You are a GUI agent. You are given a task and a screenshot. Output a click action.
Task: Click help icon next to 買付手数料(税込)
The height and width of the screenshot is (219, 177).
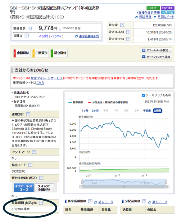[41, 178]
